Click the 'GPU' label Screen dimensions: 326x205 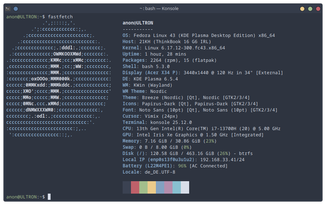pyautogui.click(x=126, y=135)
